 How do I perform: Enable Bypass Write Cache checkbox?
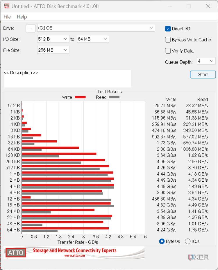click(x=168, y=40)
